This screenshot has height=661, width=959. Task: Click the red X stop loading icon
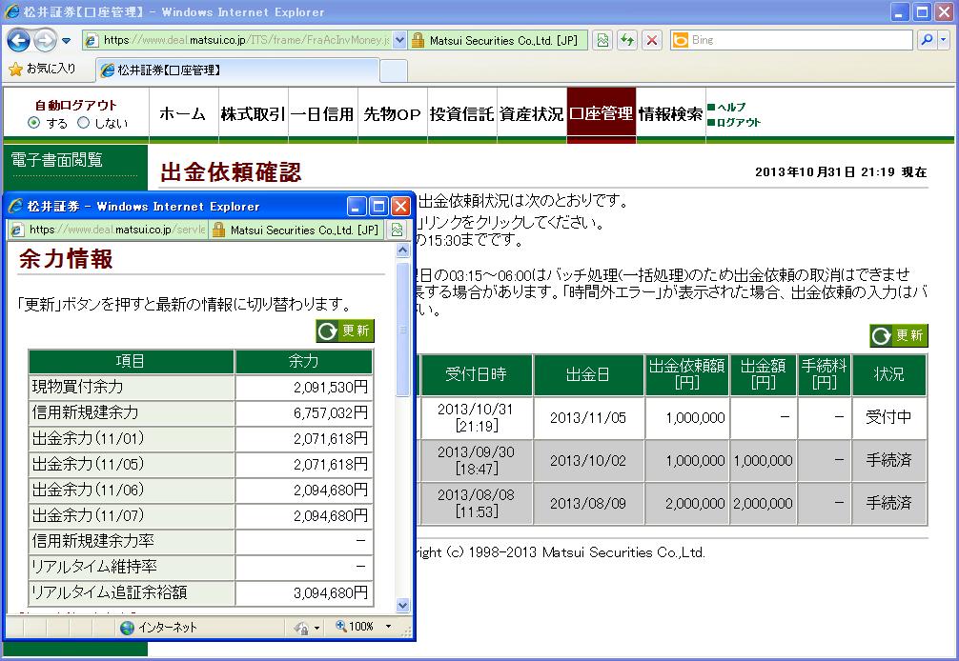point(652,40)
